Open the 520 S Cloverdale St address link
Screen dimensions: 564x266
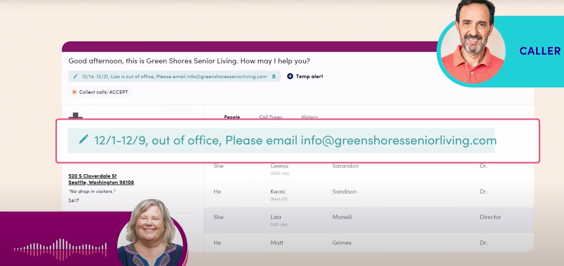(x=92, y=176)
